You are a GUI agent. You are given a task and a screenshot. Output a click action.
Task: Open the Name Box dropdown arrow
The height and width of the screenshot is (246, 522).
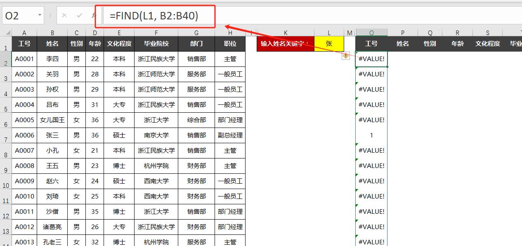[x=40, y=16]
